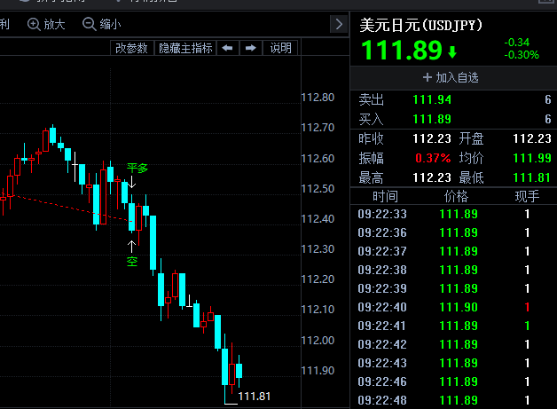Viewport: 557px width, 409px height.
Task: Click the 时间 column header
Action: [x=386, y=196]
